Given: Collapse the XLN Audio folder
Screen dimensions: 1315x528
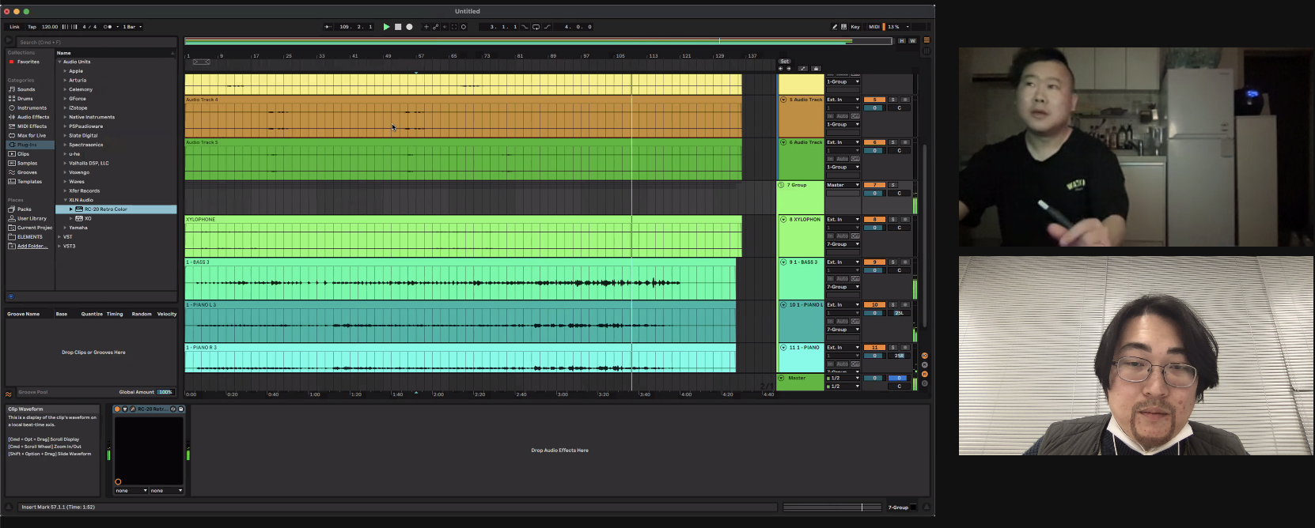Looking at the screenshot, I should pos(65,200).
